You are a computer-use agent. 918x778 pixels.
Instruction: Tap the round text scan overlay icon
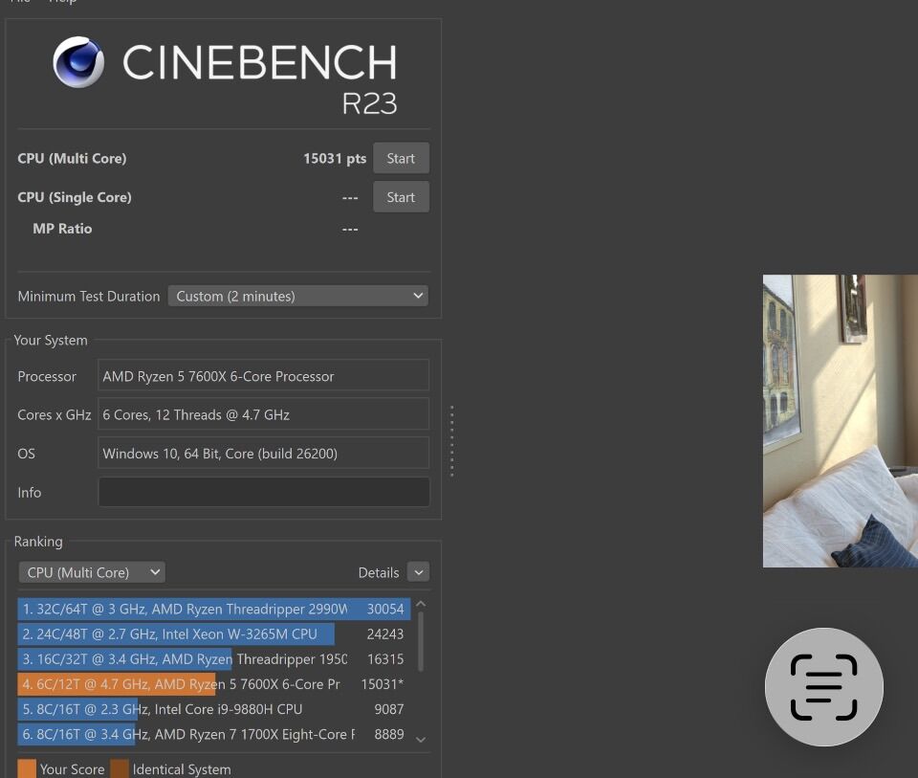pos(823,687)
